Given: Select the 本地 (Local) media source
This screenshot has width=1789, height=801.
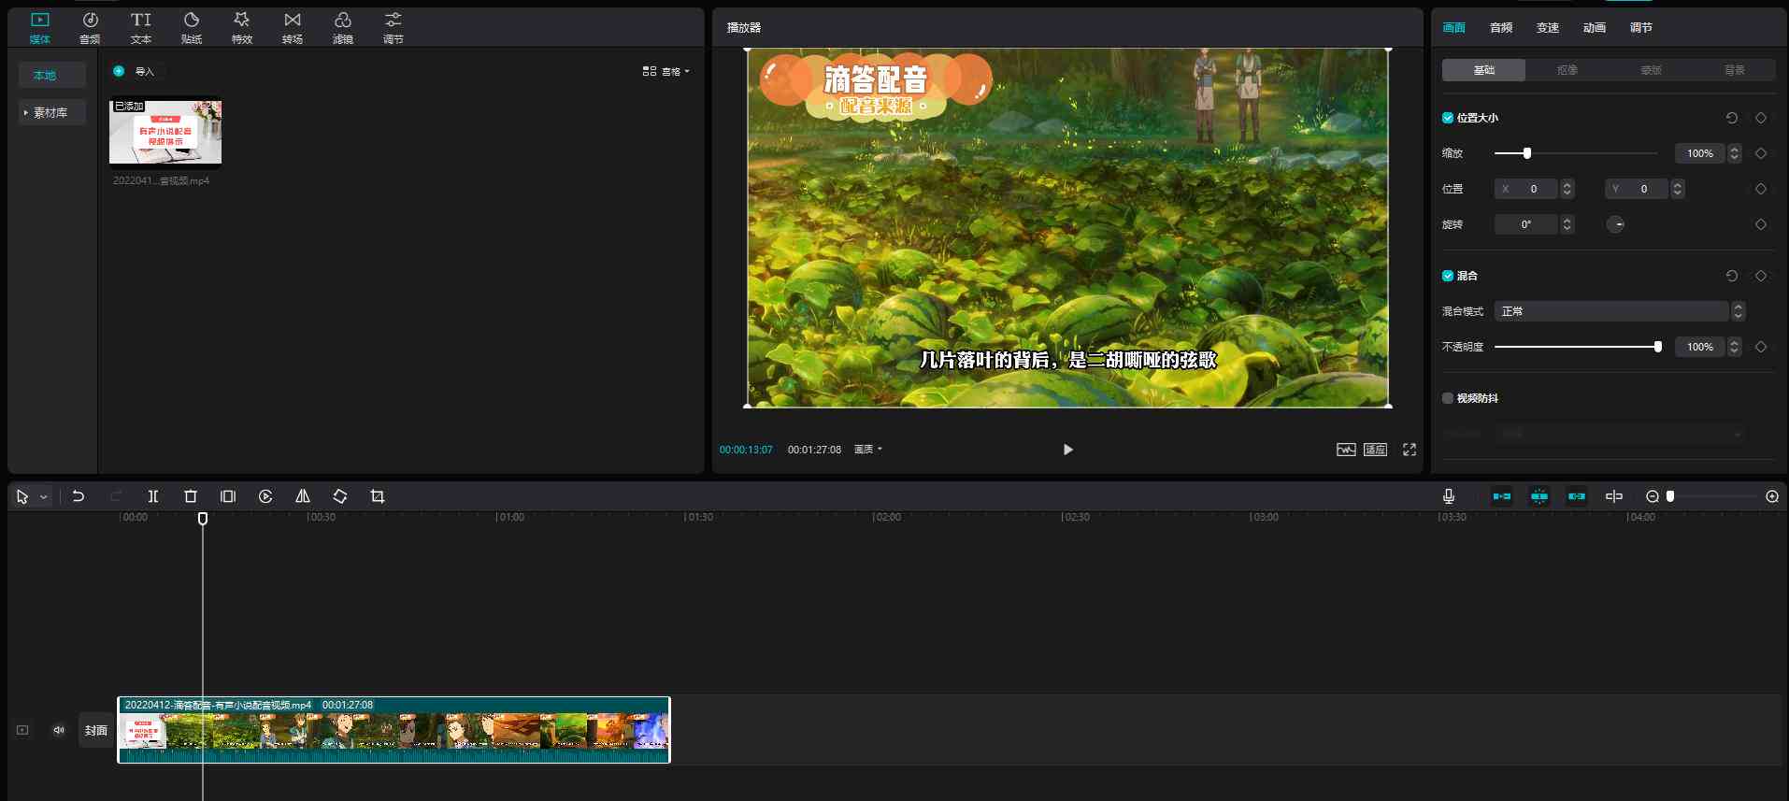Looking at the screenshot, I should 51,75.
